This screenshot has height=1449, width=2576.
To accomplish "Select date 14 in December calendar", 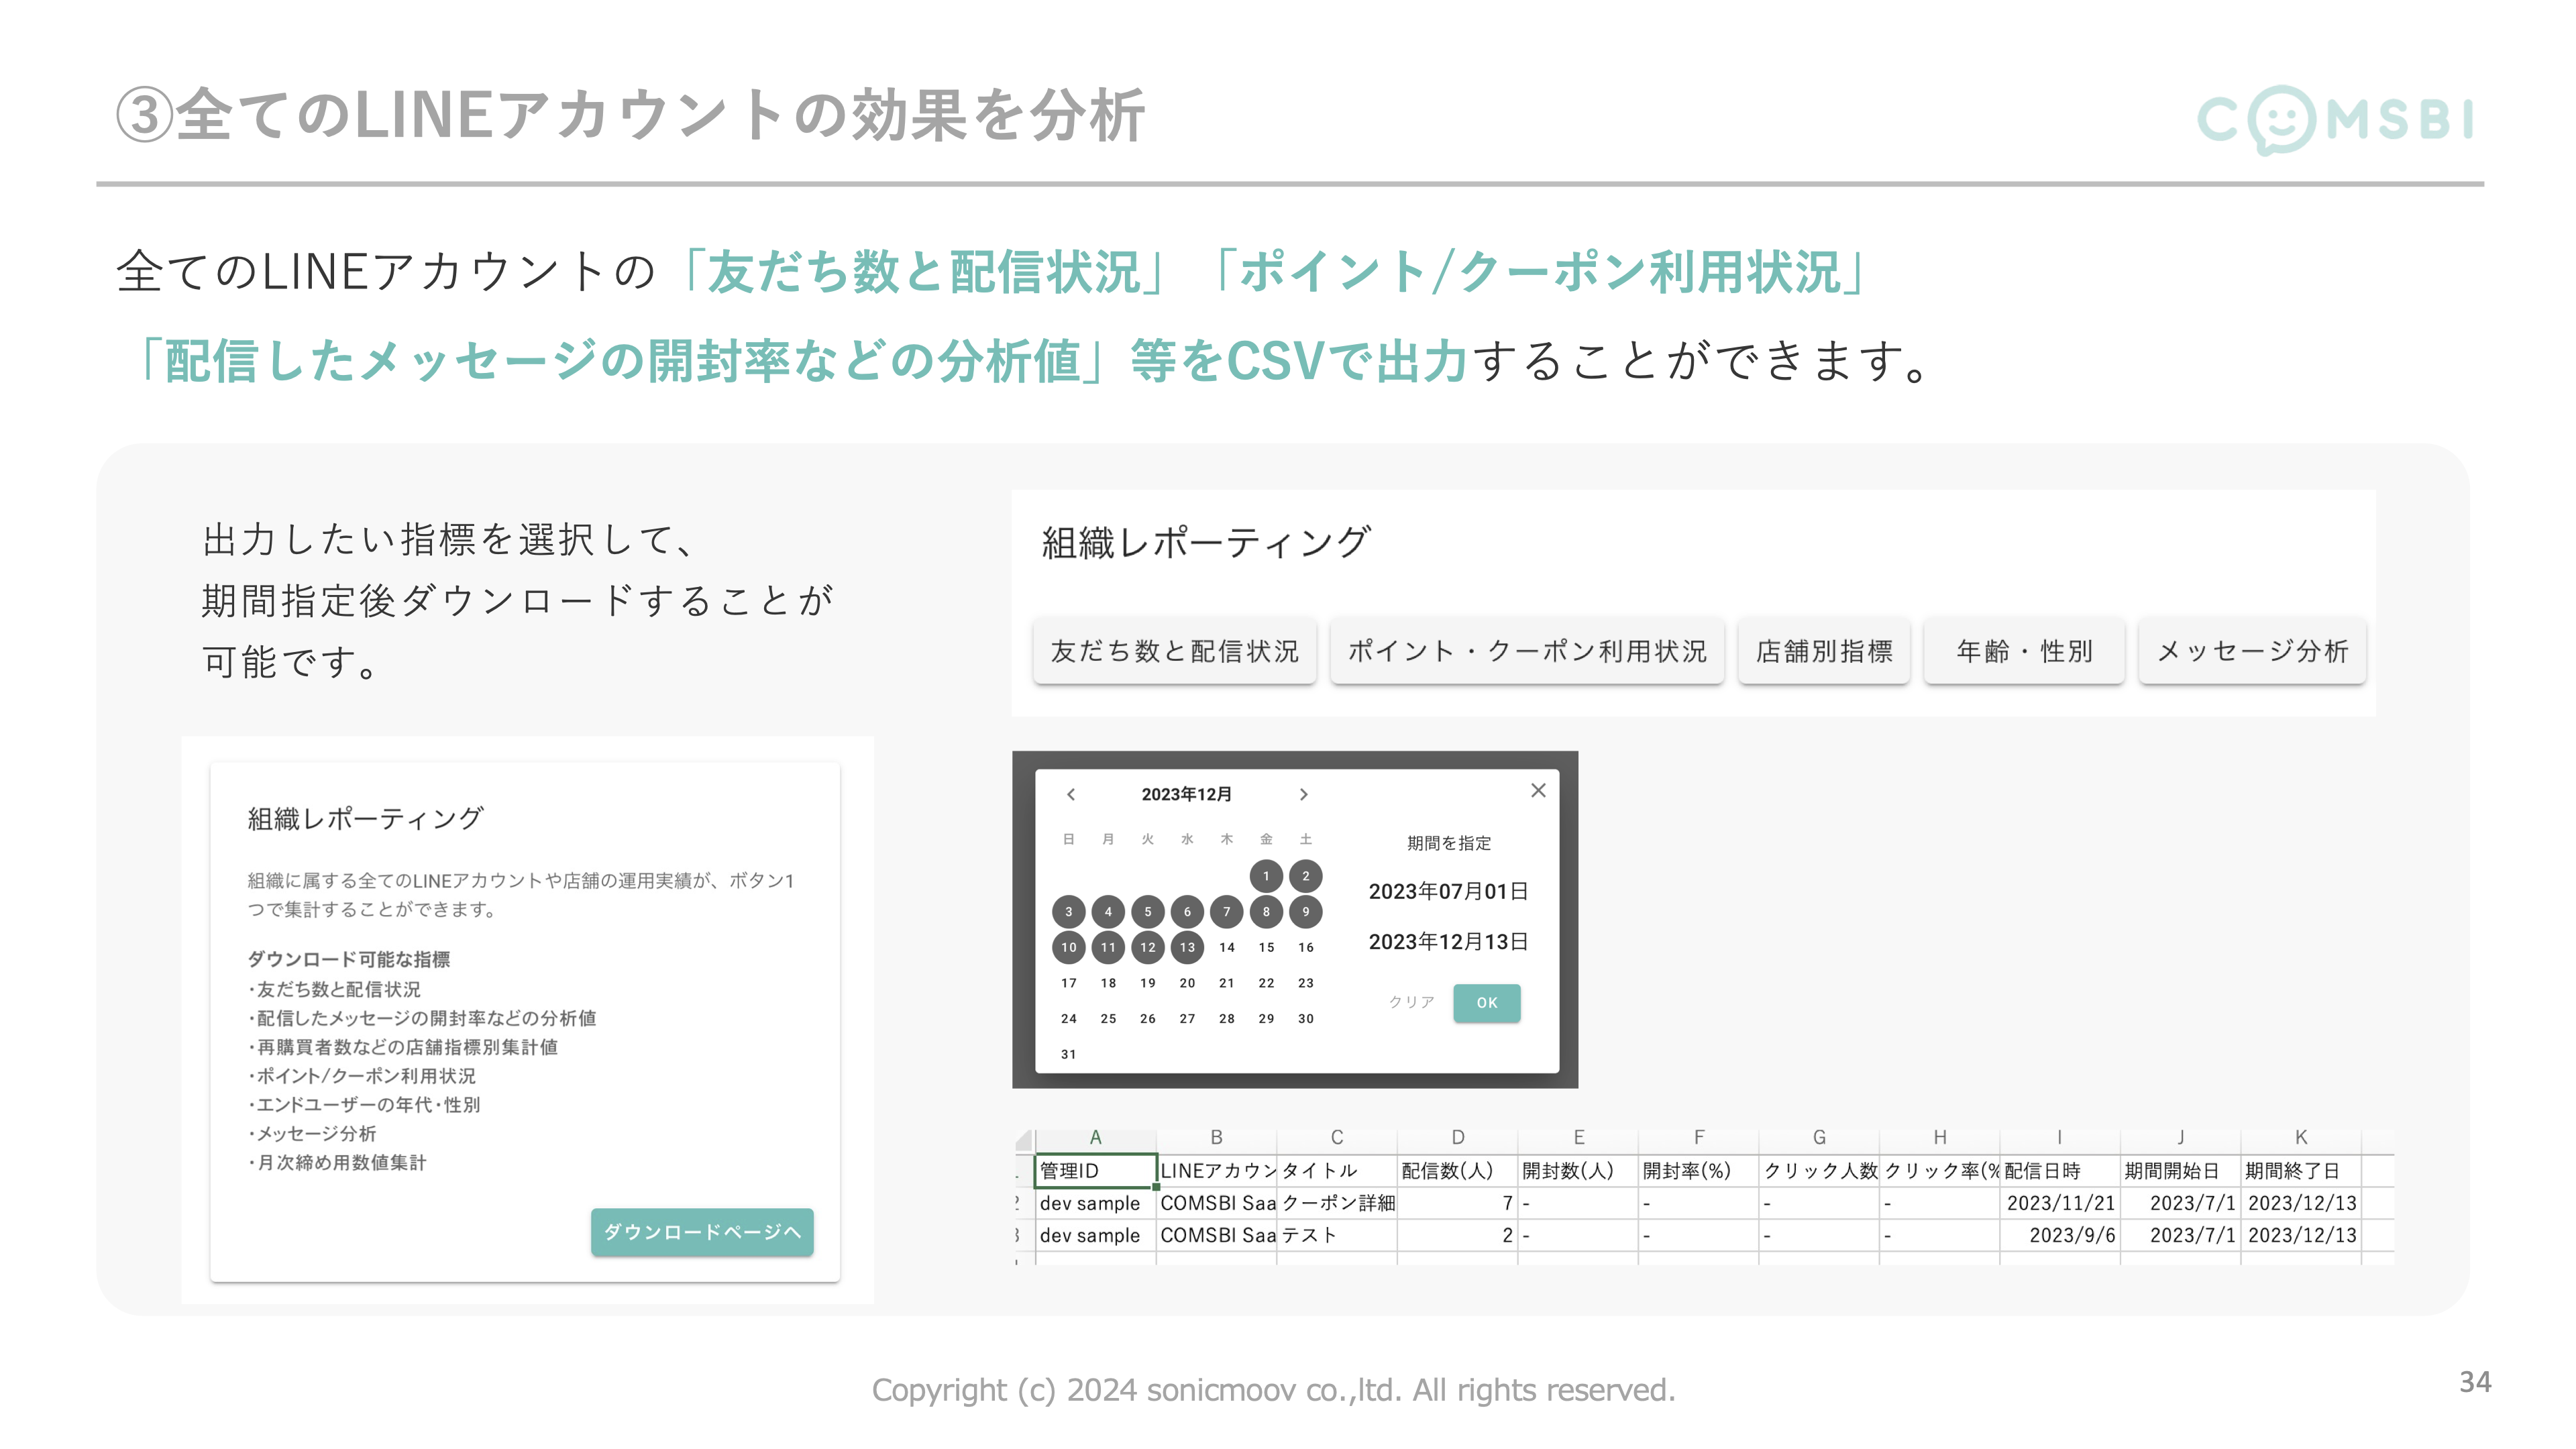I will coord(1226,947).
